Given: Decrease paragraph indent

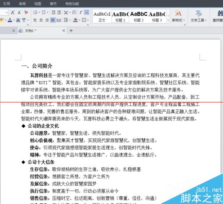Looking at the screenshot, I should [54, 12].
